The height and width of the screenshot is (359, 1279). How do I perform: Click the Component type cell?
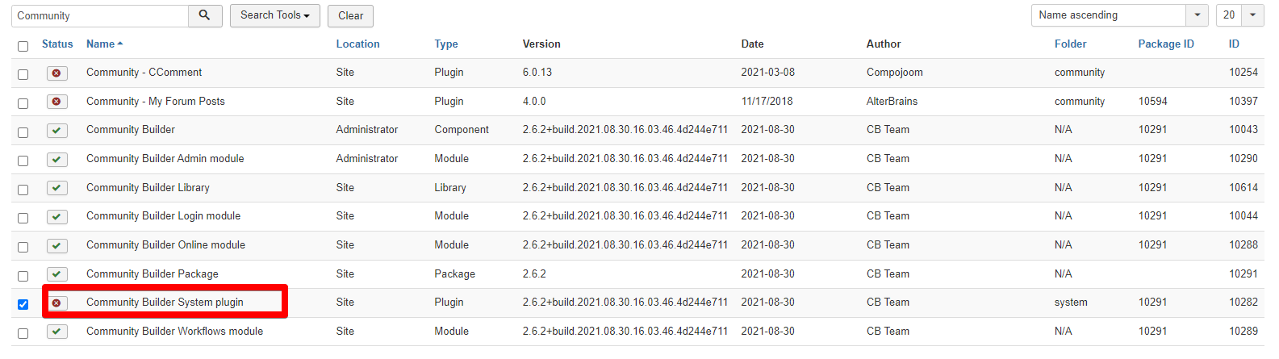[x=462, y=129]
